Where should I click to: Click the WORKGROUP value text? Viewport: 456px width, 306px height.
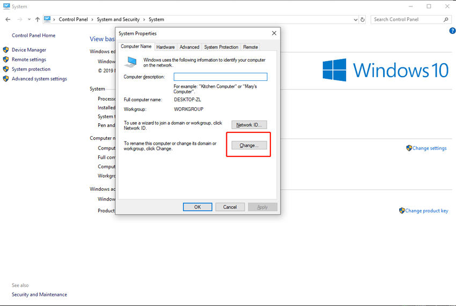189,109
